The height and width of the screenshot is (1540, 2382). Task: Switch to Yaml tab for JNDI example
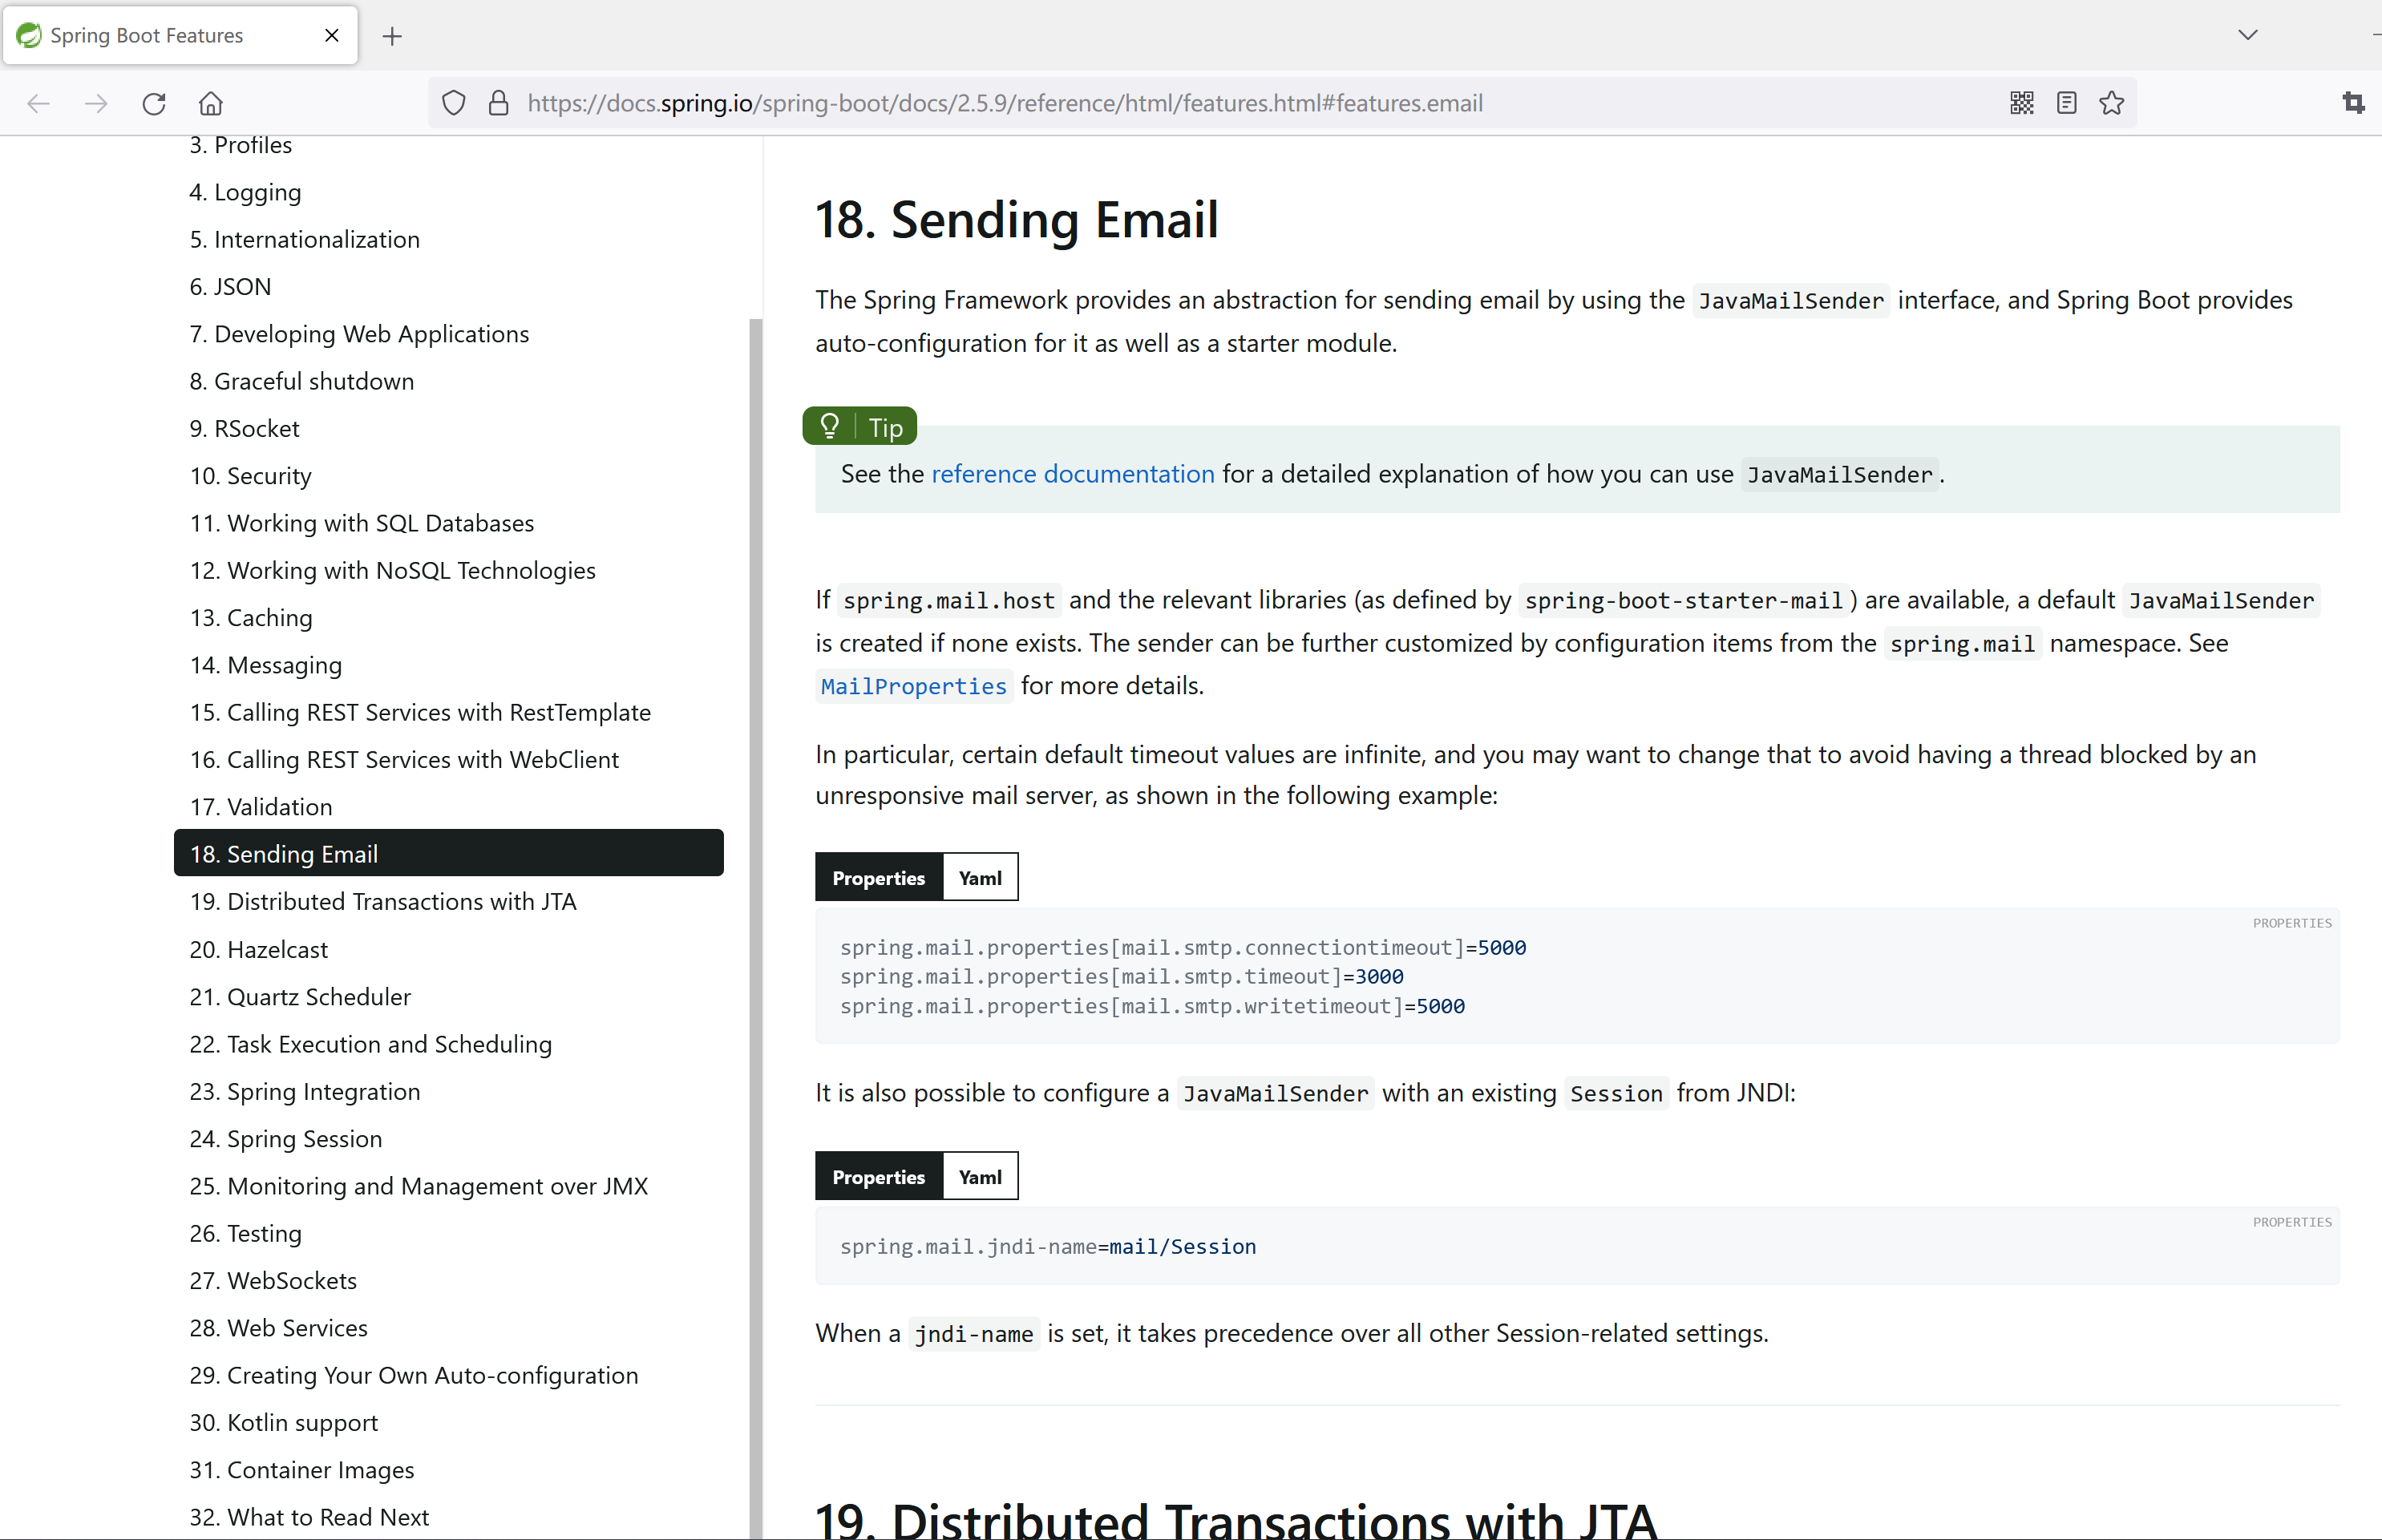click(x=980, y=1177)
